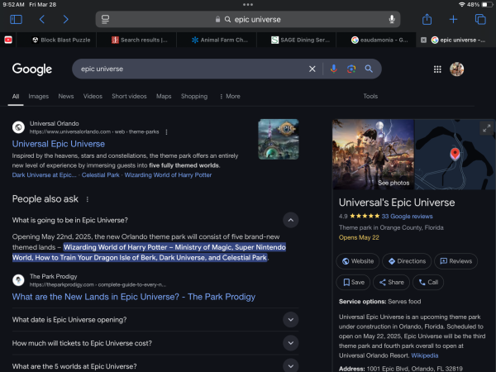Viewport: 496px width, 372px height.
Task: Open page settings reader icon in address bar
Action: tap(105, 19)
